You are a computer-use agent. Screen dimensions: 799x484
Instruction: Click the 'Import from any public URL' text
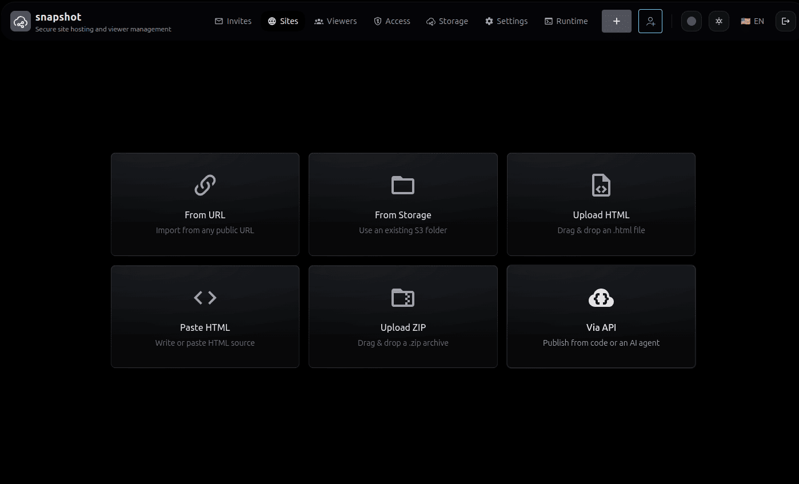tap(205, 230)
